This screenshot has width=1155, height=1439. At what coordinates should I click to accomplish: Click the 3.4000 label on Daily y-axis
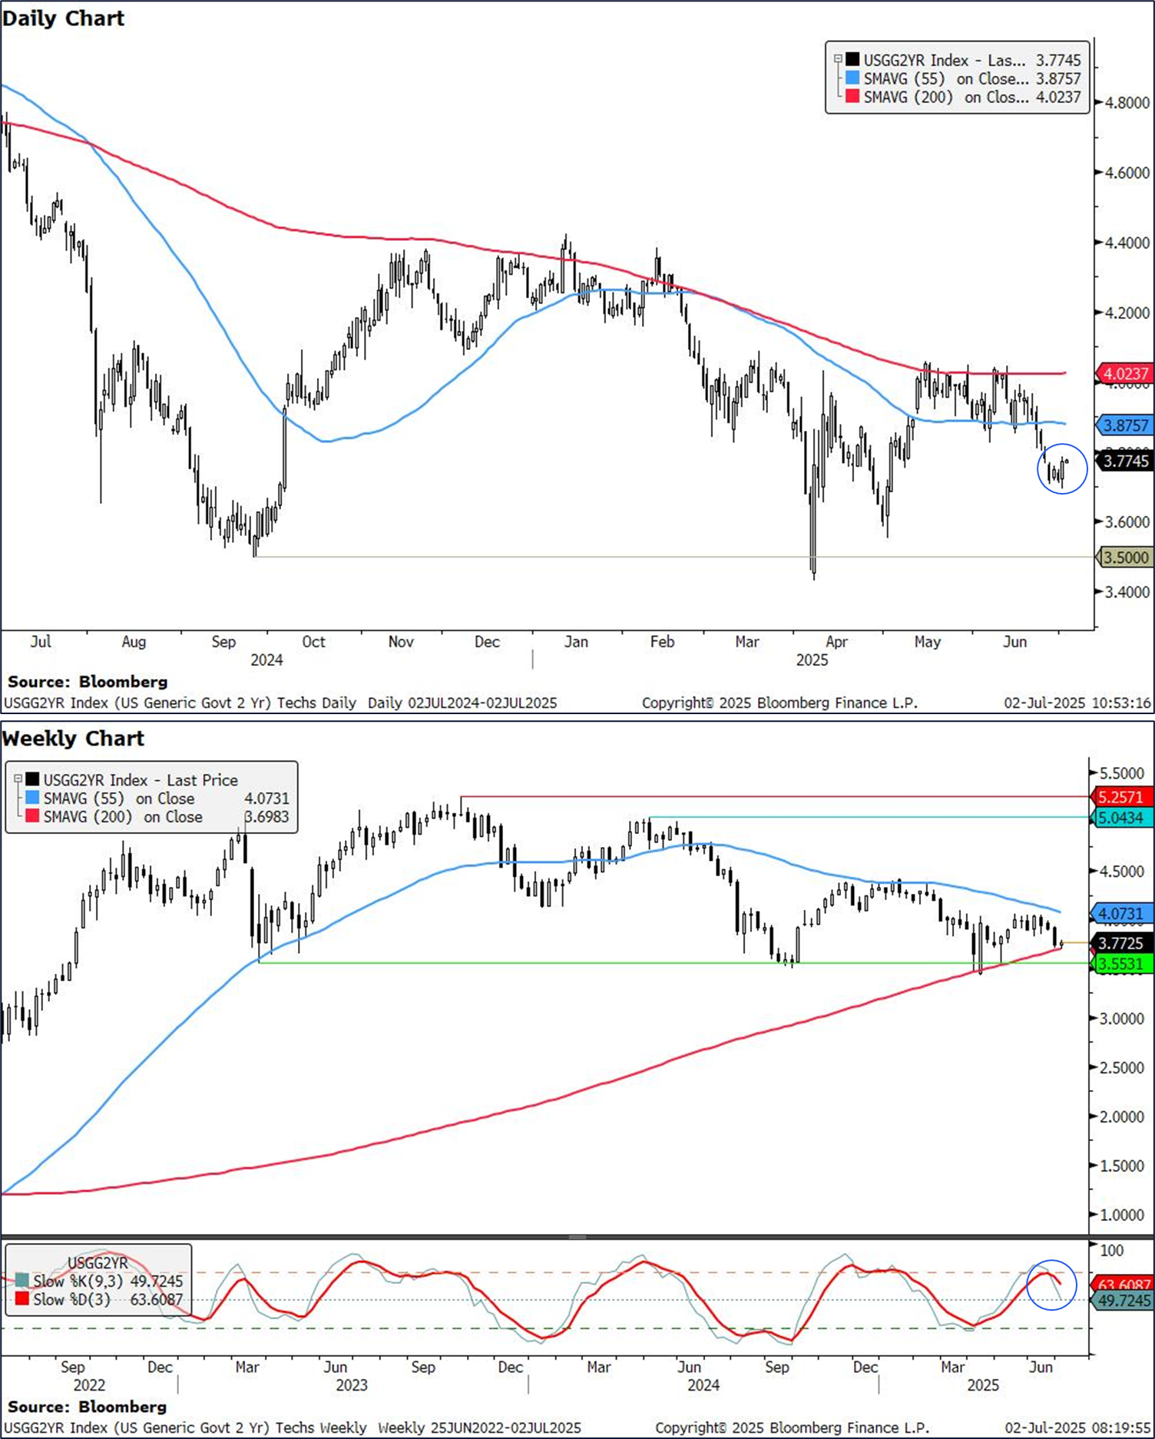pos(1127,592)
